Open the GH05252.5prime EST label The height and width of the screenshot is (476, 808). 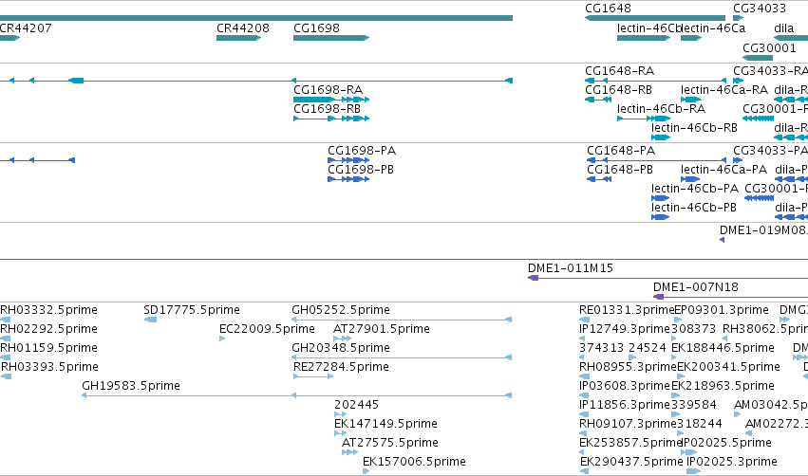point(341,310)
